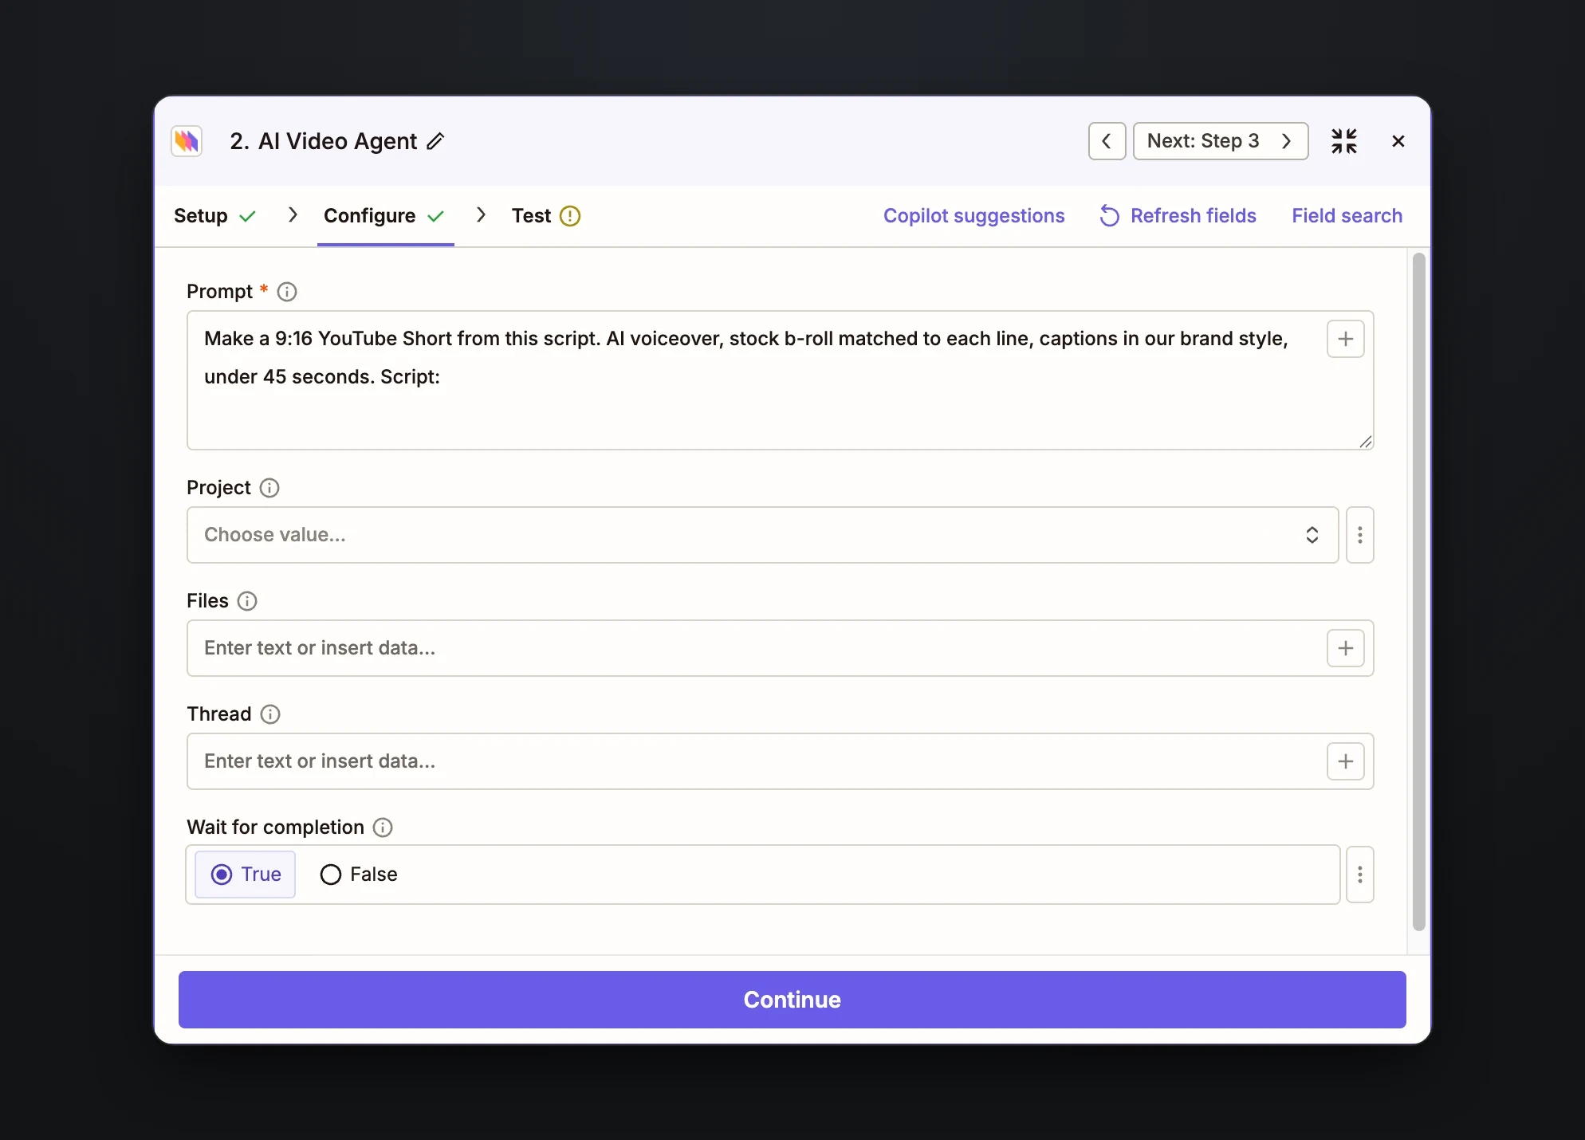Open Project field info icon
The image size is (1585, 1140).
(269, 488)
